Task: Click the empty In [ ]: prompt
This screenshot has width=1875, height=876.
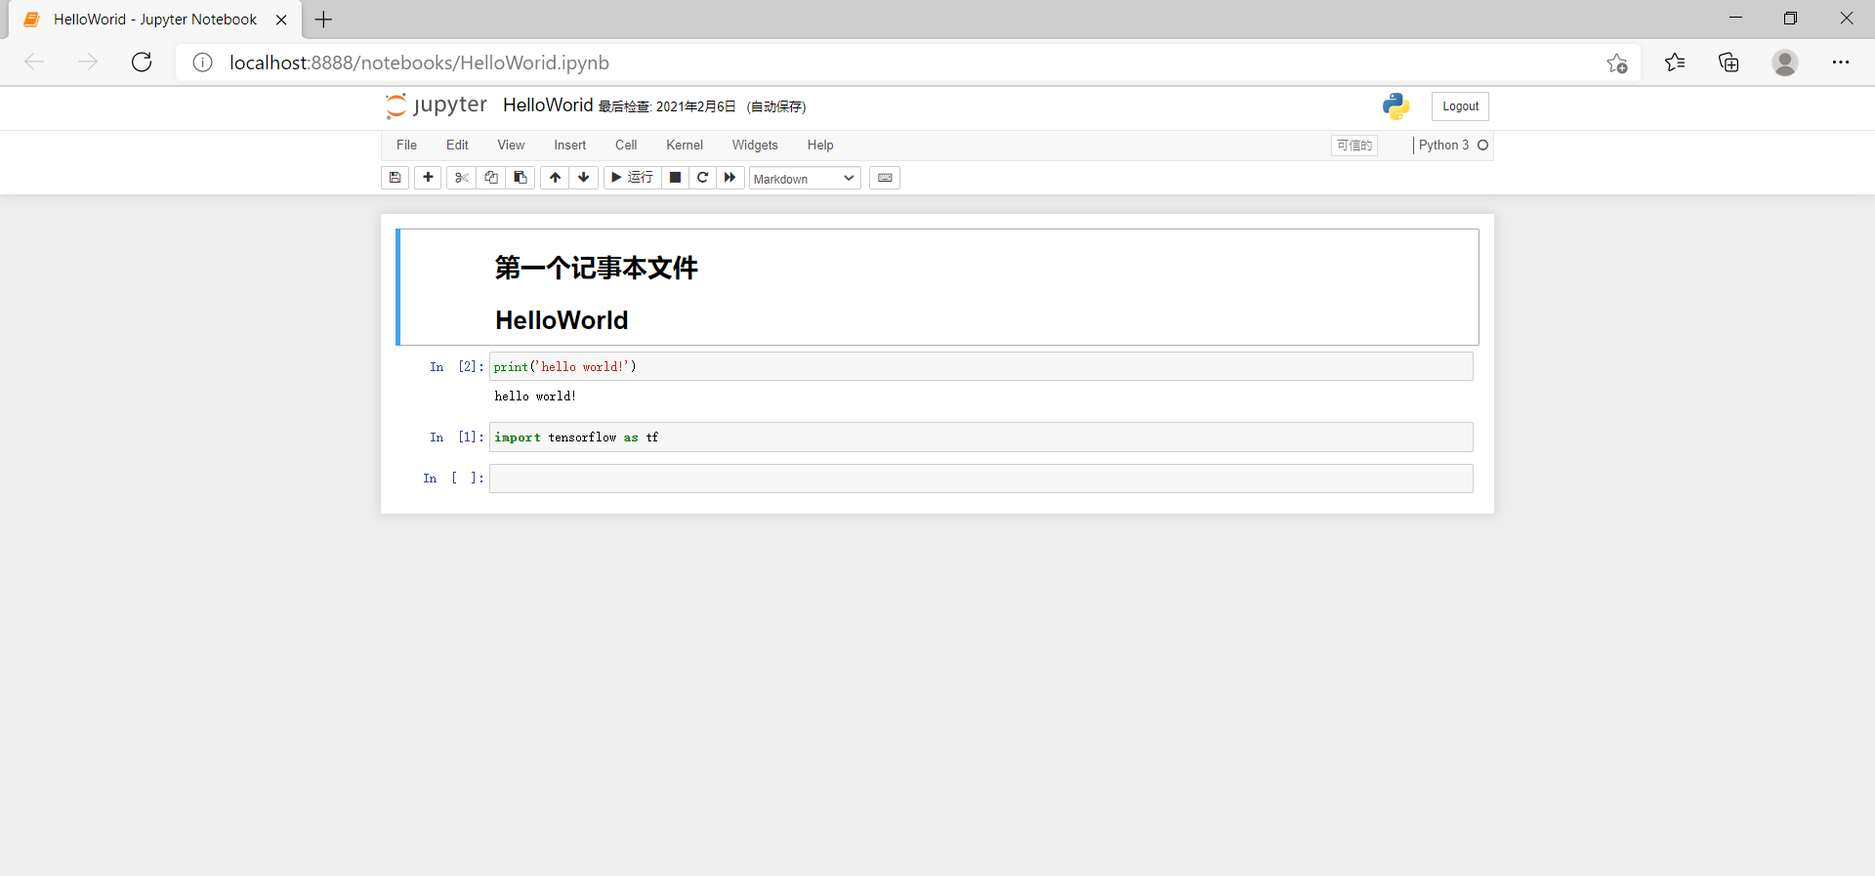Action: tap(453, 479)
